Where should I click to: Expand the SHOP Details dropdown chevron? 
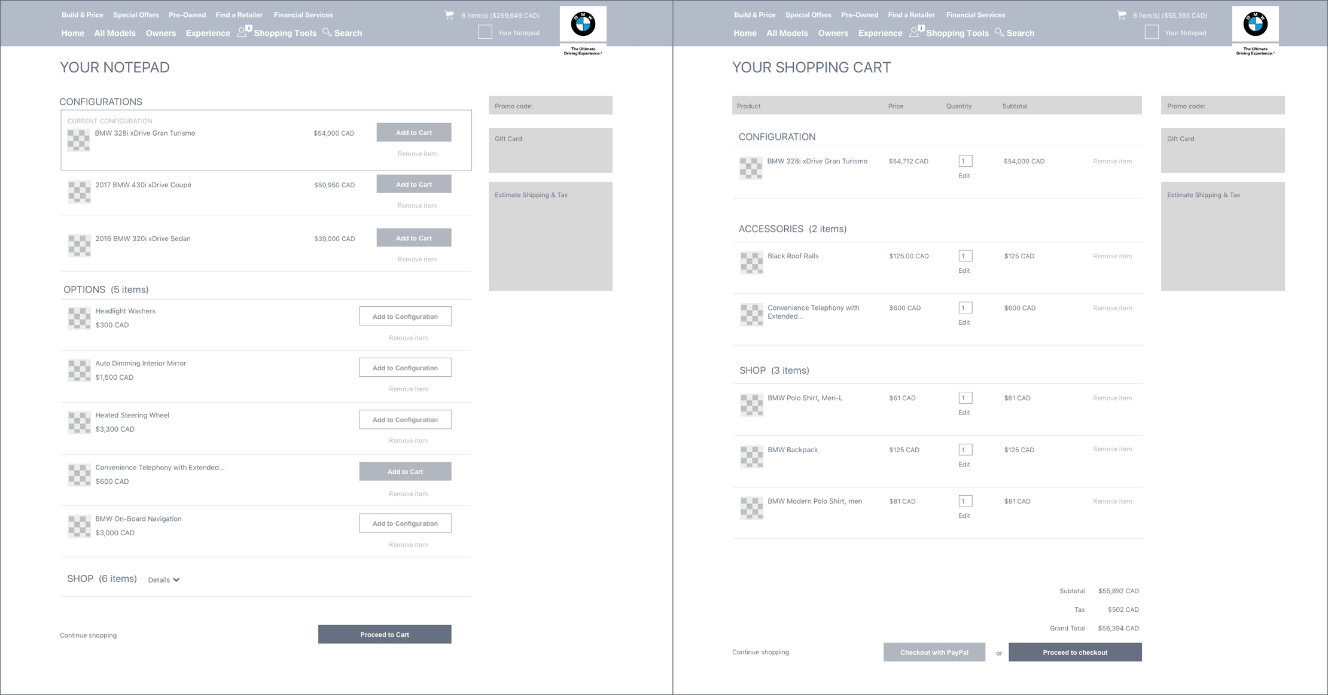(176, 580)
